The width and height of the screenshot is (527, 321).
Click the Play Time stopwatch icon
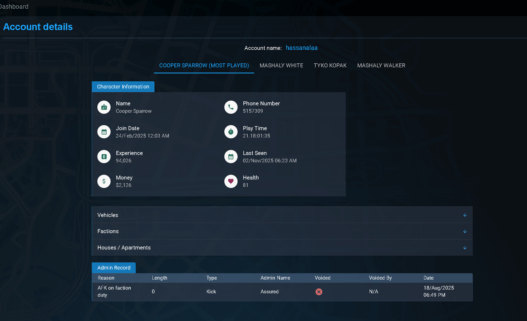pyautogui.click(x=231, y=132)
